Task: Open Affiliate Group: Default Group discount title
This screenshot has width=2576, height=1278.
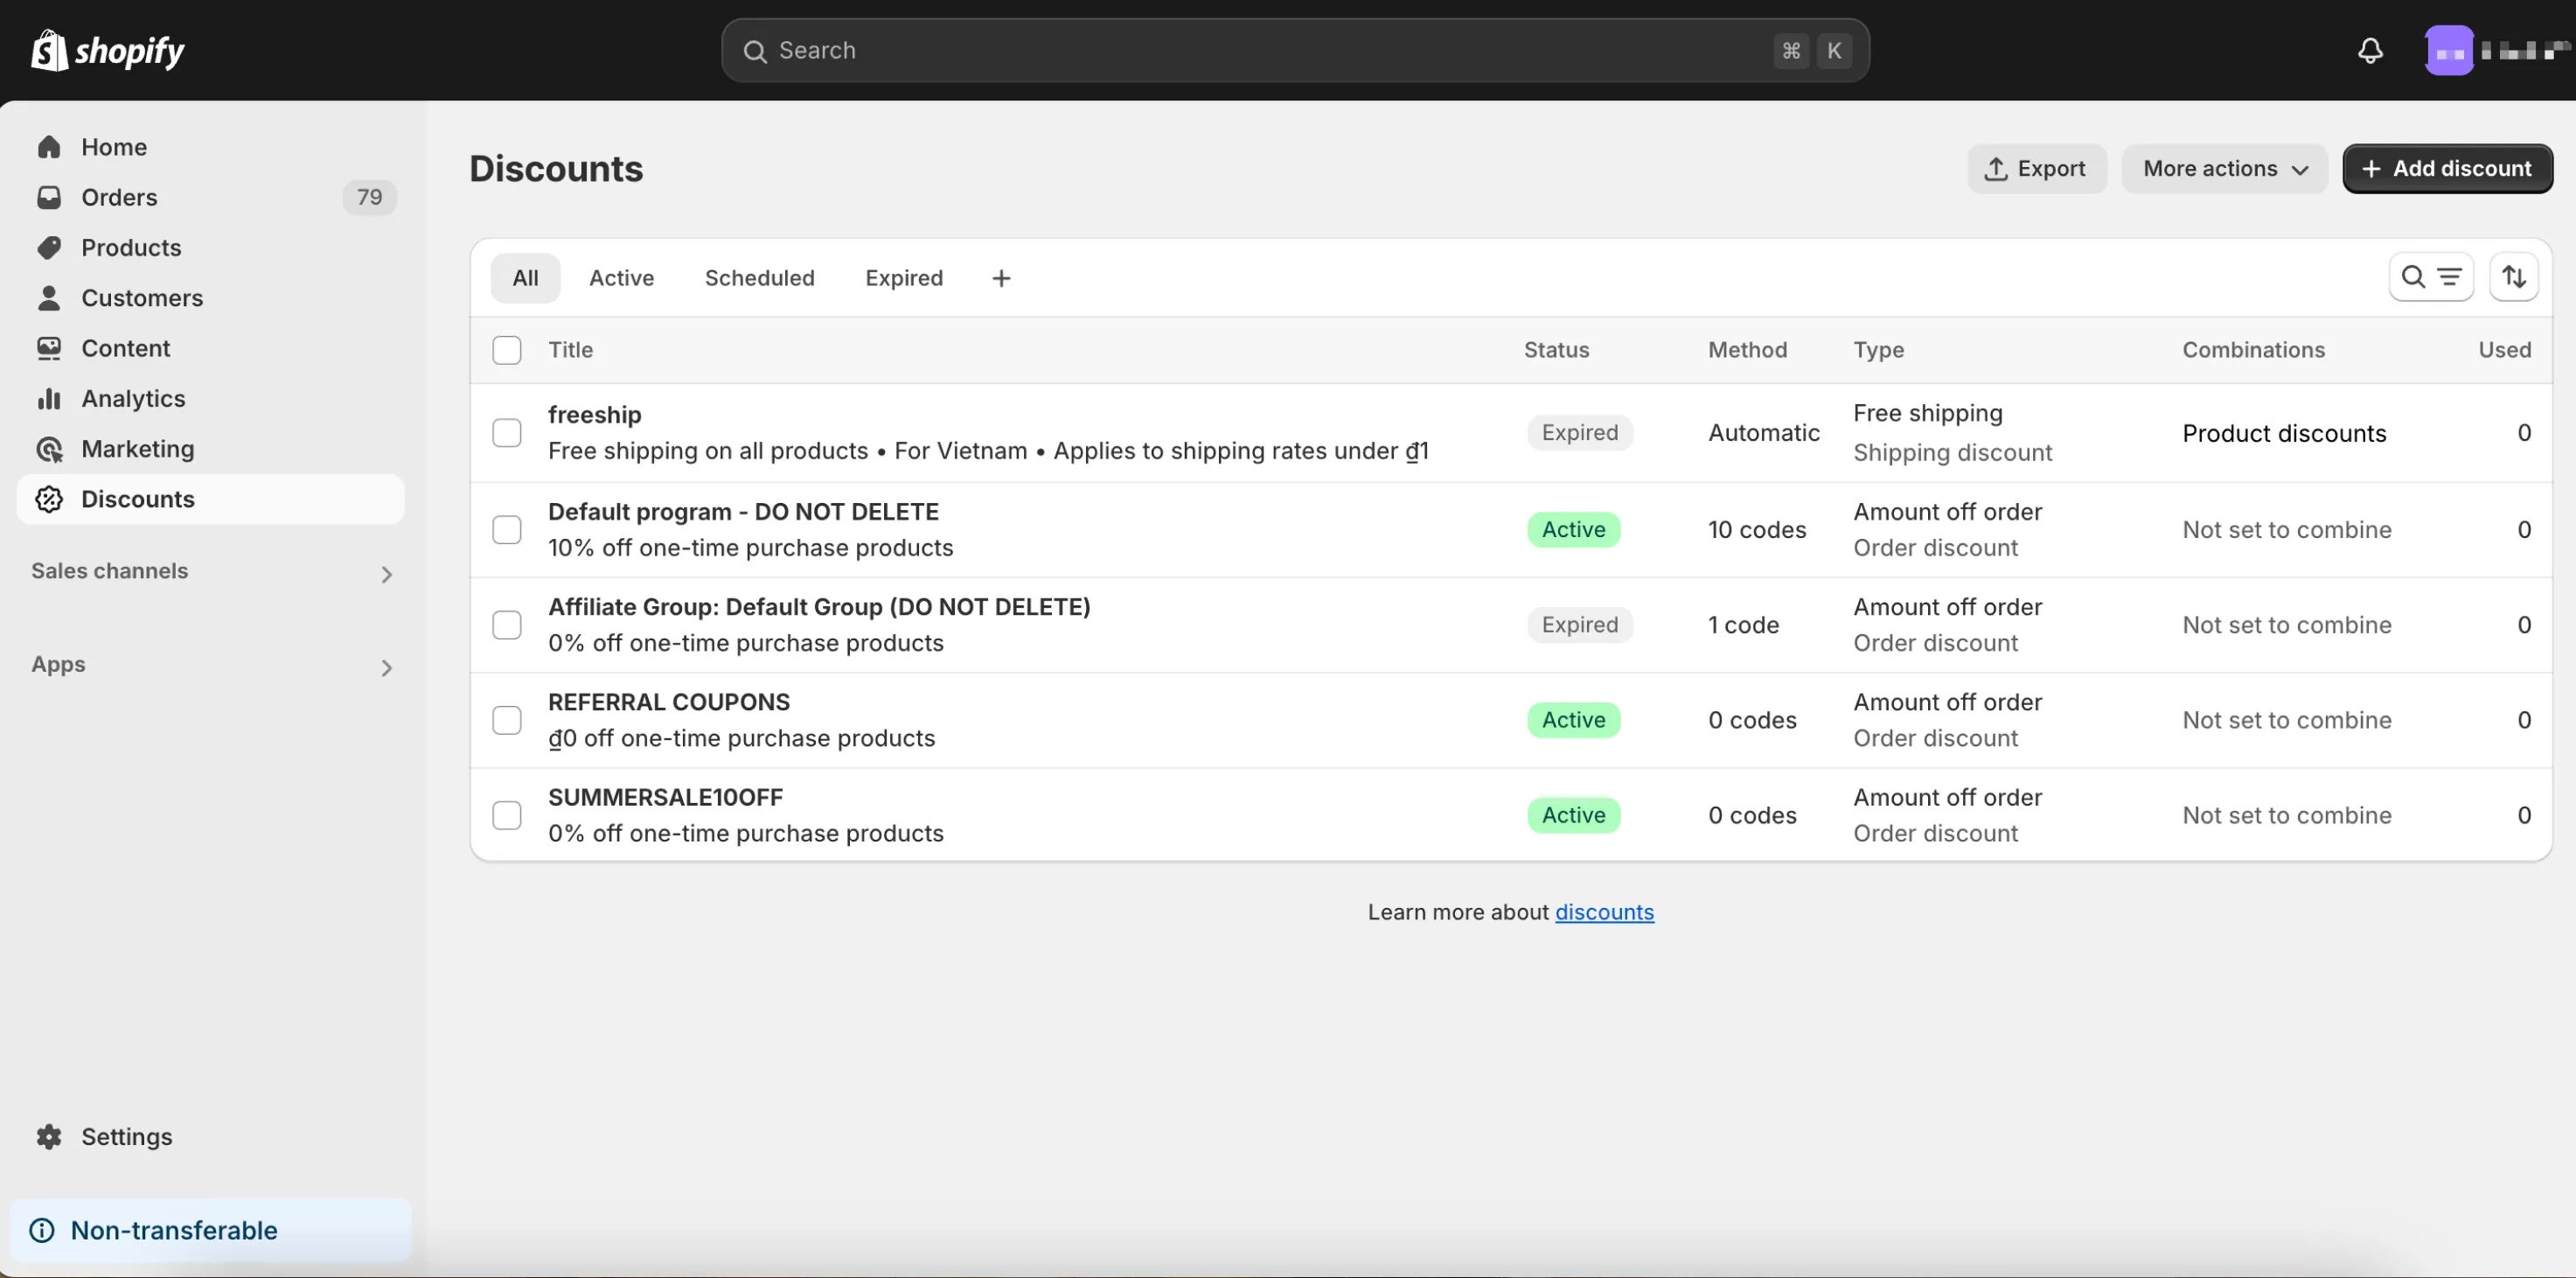Action: pyautogui.click(x=819, y=606)
